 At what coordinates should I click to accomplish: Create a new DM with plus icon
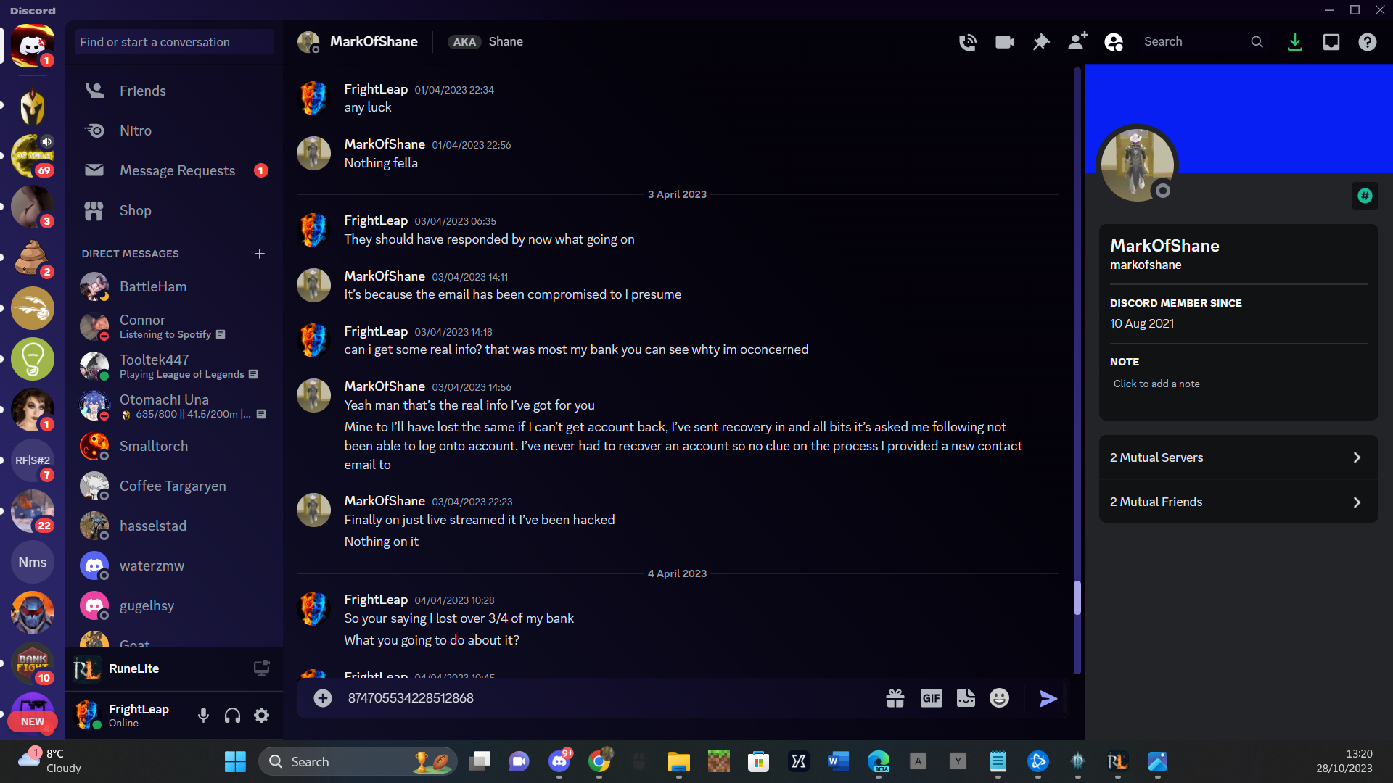[x=260, y=254]
